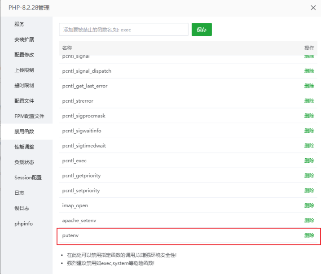Viewport: 321px width, 274px height.
Task: Select 上传限制 in the sidebar
Action: point(24,70)
